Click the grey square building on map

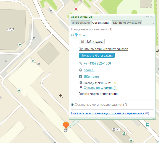[49, 53]
